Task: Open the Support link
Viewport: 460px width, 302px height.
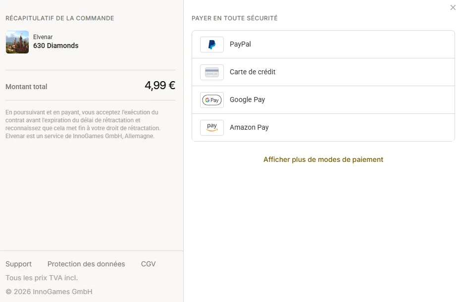Action: [18, 264]
